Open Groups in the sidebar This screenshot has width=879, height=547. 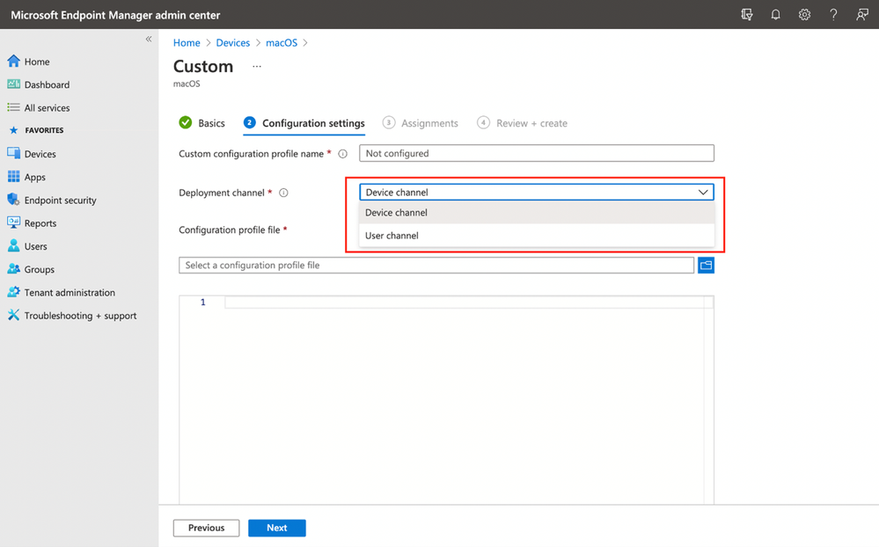40,270
